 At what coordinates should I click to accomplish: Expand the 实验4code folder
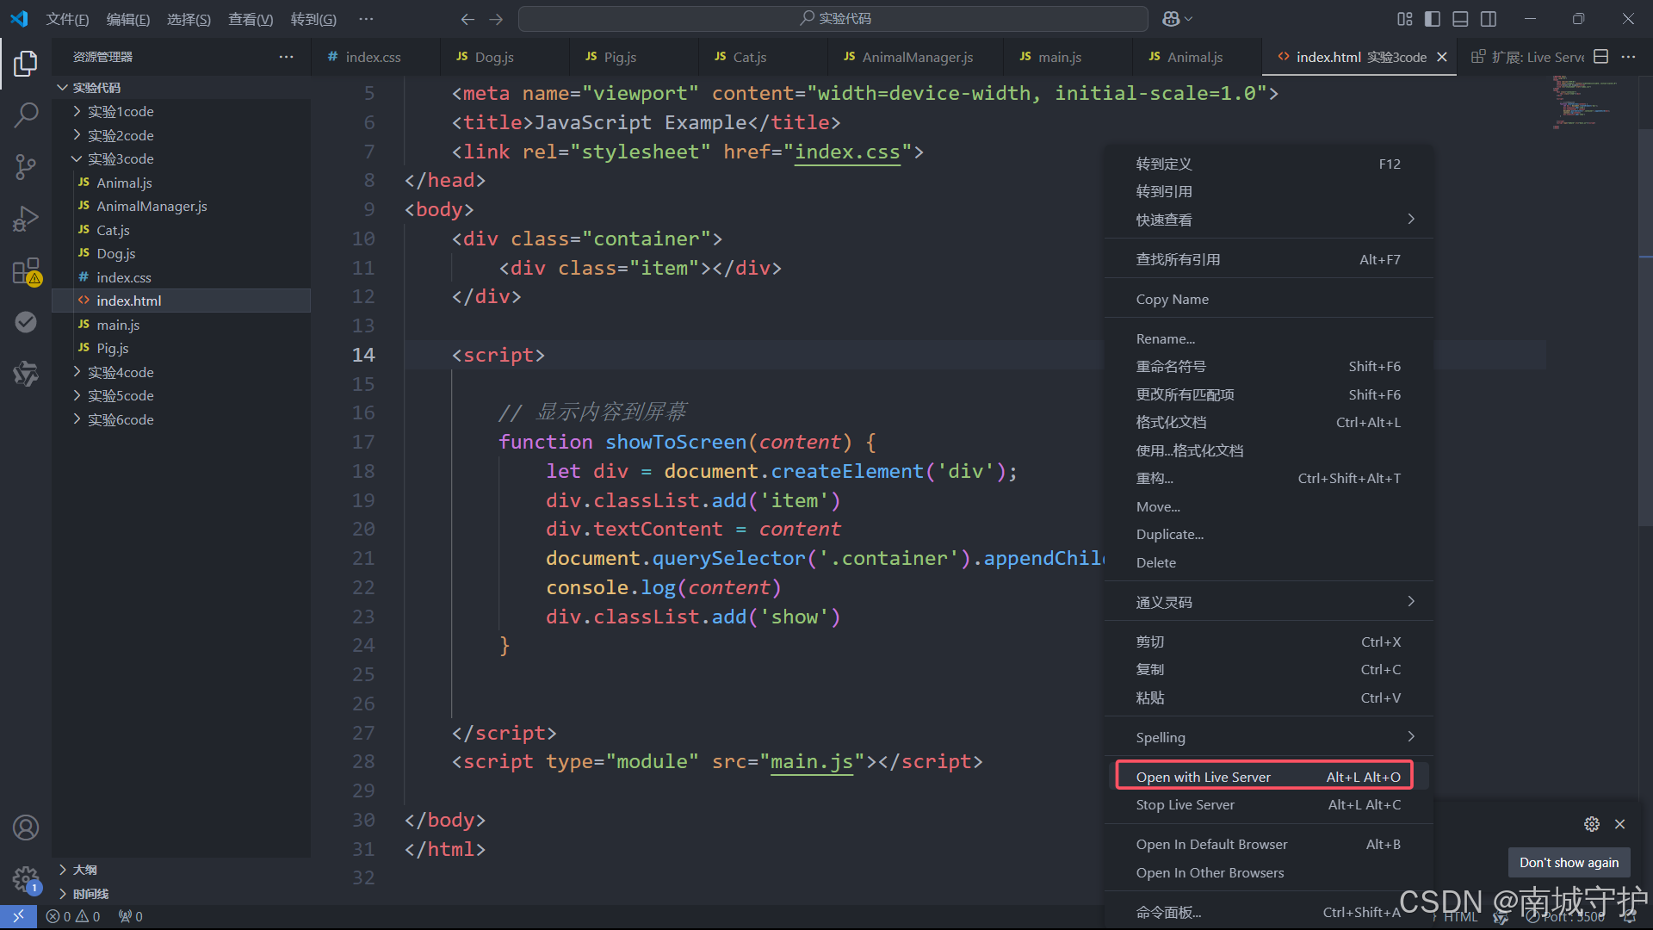point(121,372)
